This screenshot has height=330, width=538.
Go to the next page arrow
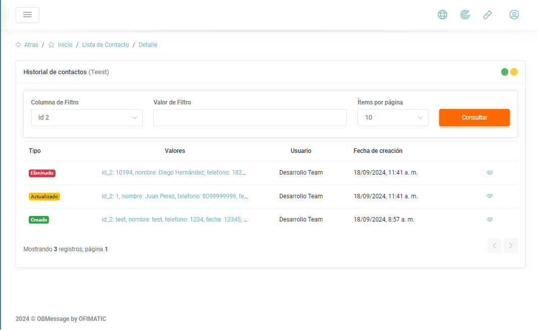pyautogui.click(x=511, y=246)
